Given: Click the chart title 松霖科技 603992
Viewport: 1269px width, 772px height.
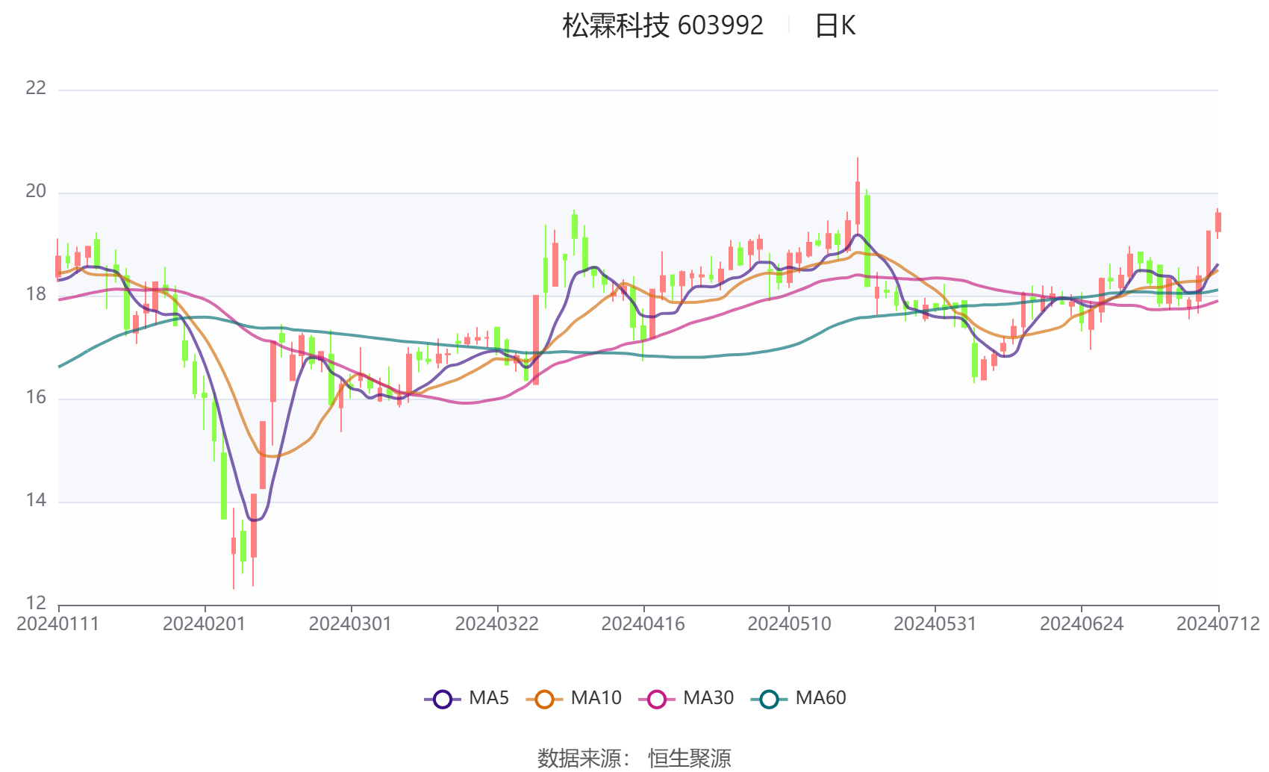Looking at the screenshot, I should tap(663, 25).
